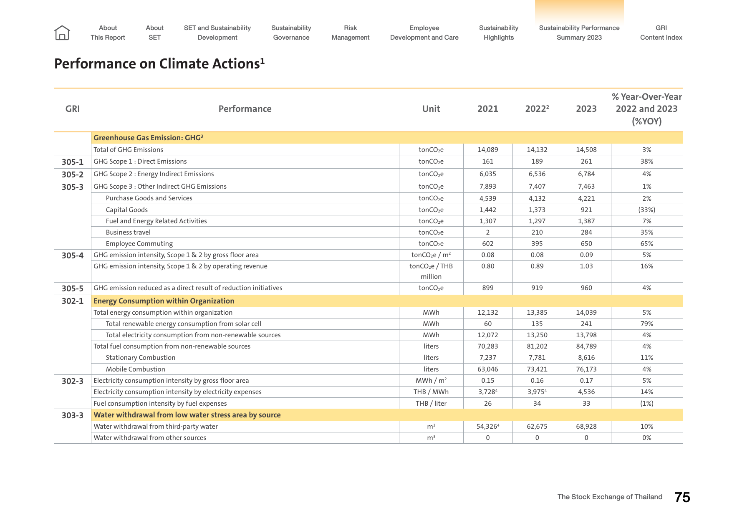Go to Employee Development and Care
Screen dimensions: 732x518
424,33
